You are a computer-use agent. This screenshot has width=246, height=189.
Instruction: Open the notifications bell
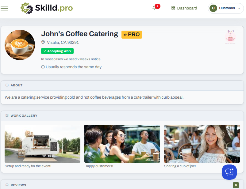point(154,8)
